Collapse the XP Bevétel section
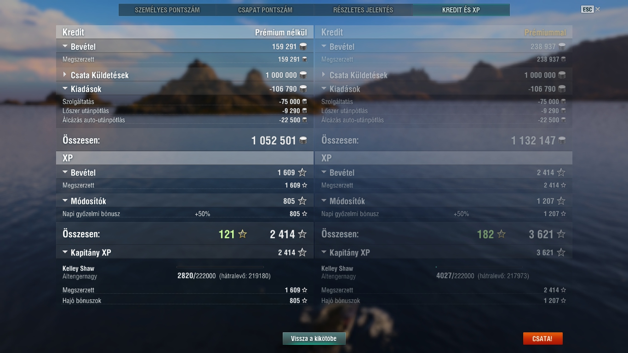This screenshot has width=628, height=353. 65,172
